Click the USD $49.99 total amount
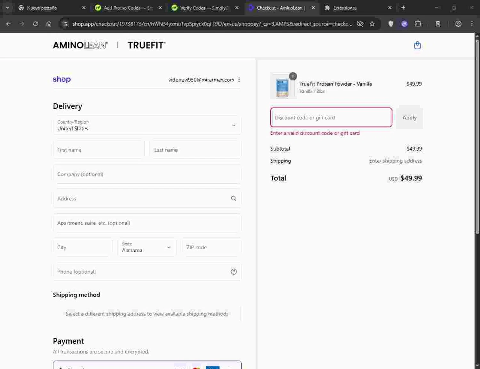This screenshot has height=369, width=480. (405, 178)
